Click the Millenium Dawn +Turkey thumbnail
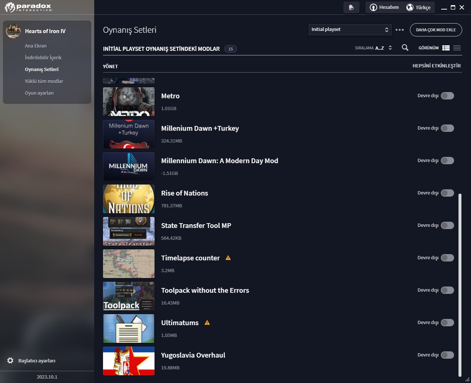 [x=129, y=134]
